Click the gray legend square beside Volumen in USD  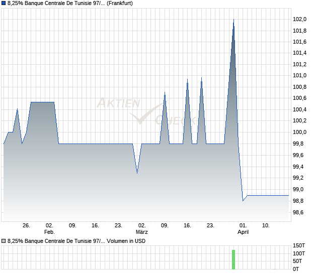pyautogui.click(x=4, y=241)
